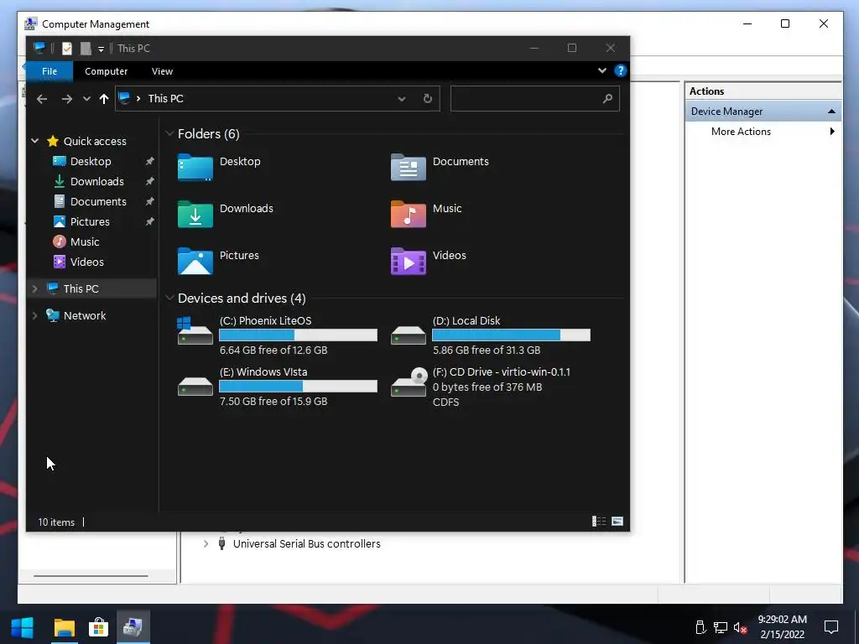Select the (F:) CD Drive virtio-win icon
This screenshot has height=644, width=859.
(x=409, y=382)
